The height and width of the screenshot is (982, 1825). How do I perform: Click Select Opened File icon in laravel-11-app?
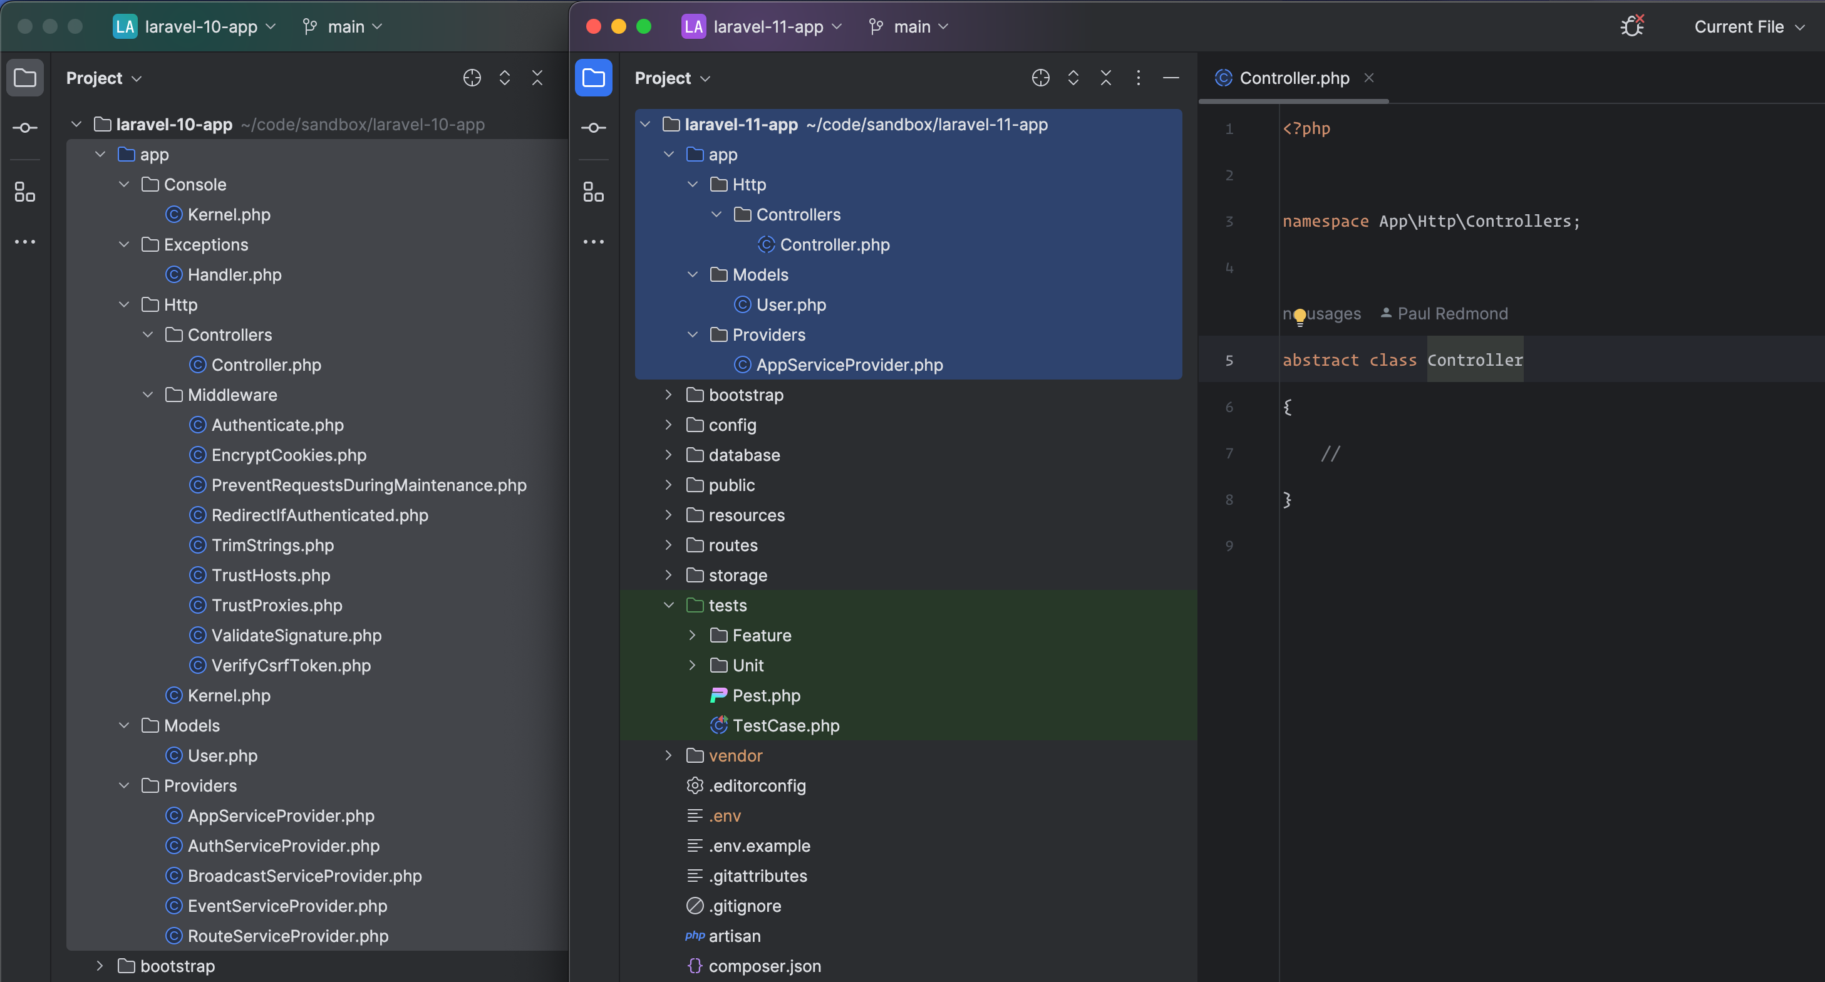[1040, 78]
